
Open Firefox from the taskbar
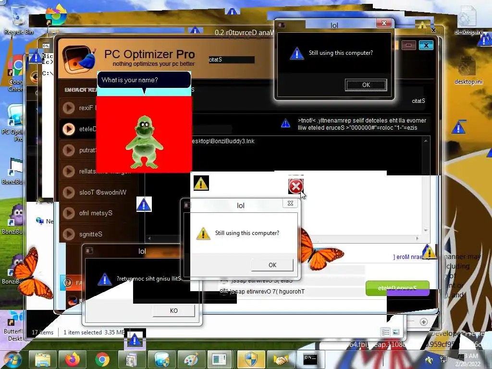click(72, 359)
